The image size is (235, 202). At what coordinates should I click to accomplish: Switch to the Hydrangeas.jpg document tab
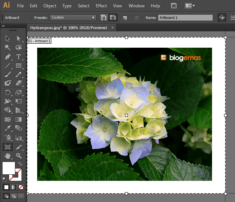[x=68, y=28]
